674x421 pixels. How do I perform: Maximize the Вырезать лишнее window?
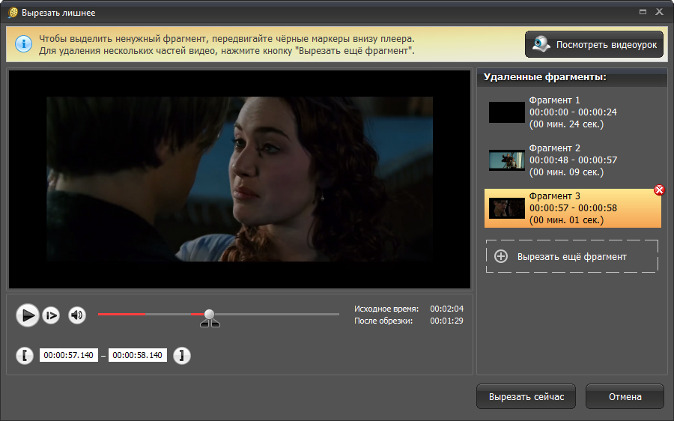(x=643, y=12)
